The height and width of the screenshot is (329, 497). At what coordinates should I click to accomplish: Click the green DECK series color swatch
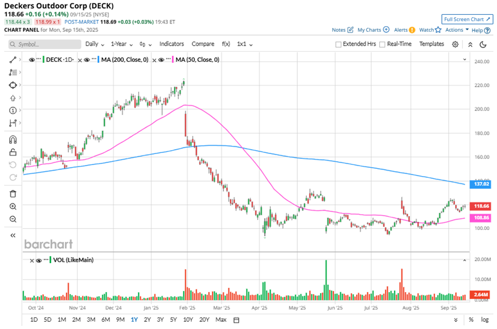(x=43, y=59)
